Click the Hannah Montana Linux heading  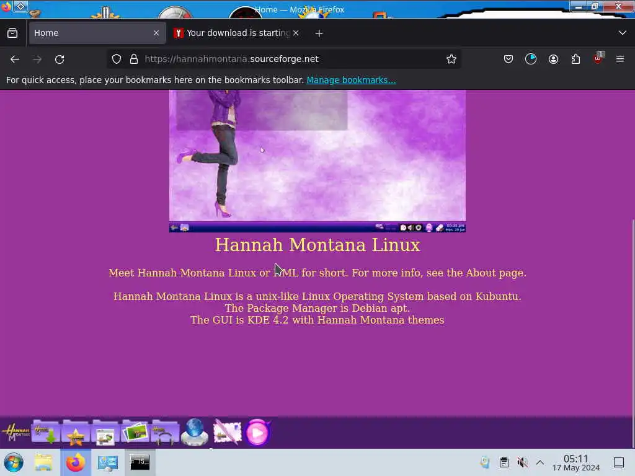click(317, 245)
